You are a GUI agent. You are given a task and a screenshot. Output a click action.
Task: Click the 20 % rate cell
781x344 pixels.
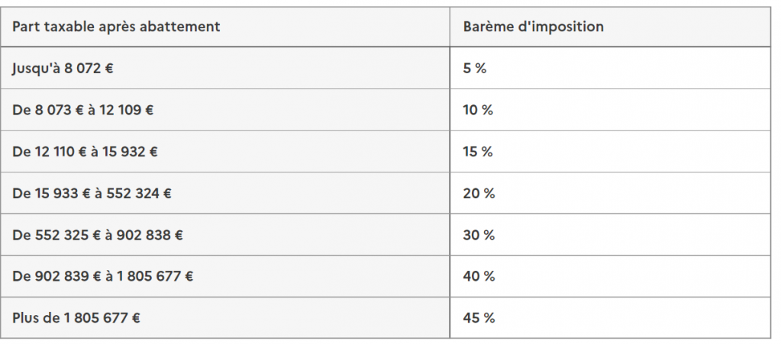[610, 193]
